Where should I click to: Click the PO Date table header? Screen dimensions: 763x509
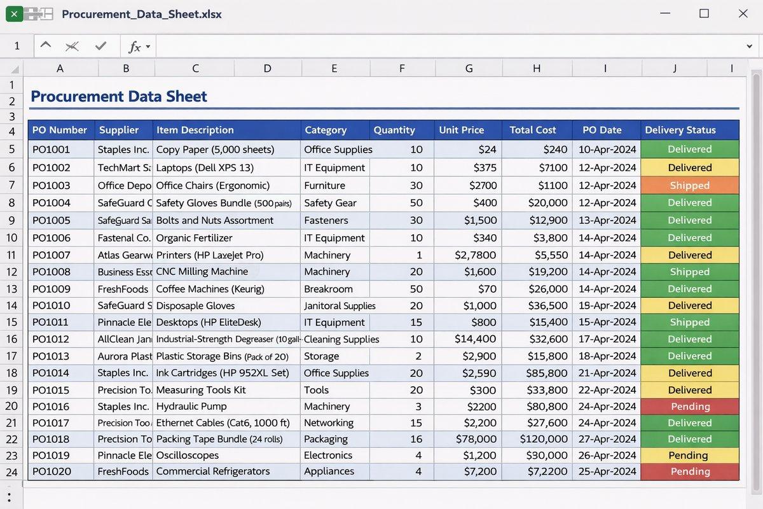coord(607,130)
